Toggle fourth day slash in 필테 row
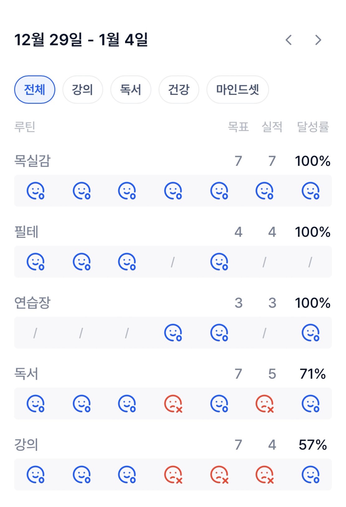Screen dimensions: 346x507 click(173, 262)
